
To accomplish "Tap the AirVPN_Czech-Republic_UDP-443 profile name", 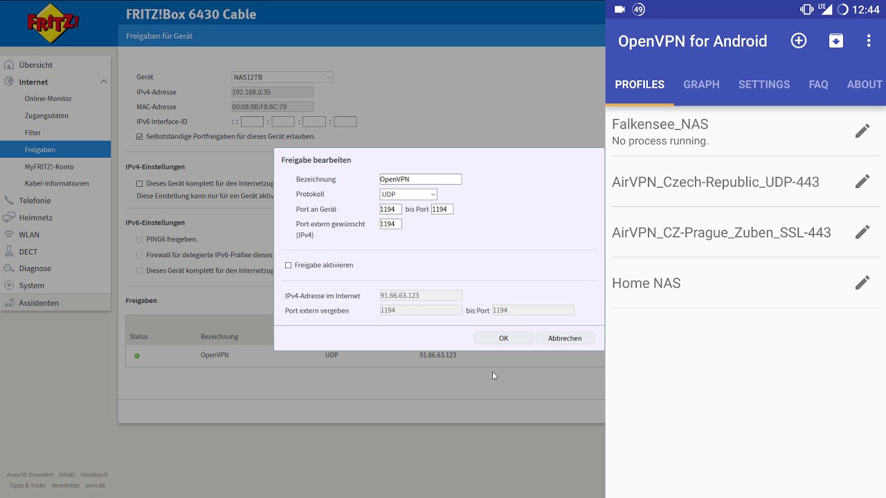I will coord(716,182).
